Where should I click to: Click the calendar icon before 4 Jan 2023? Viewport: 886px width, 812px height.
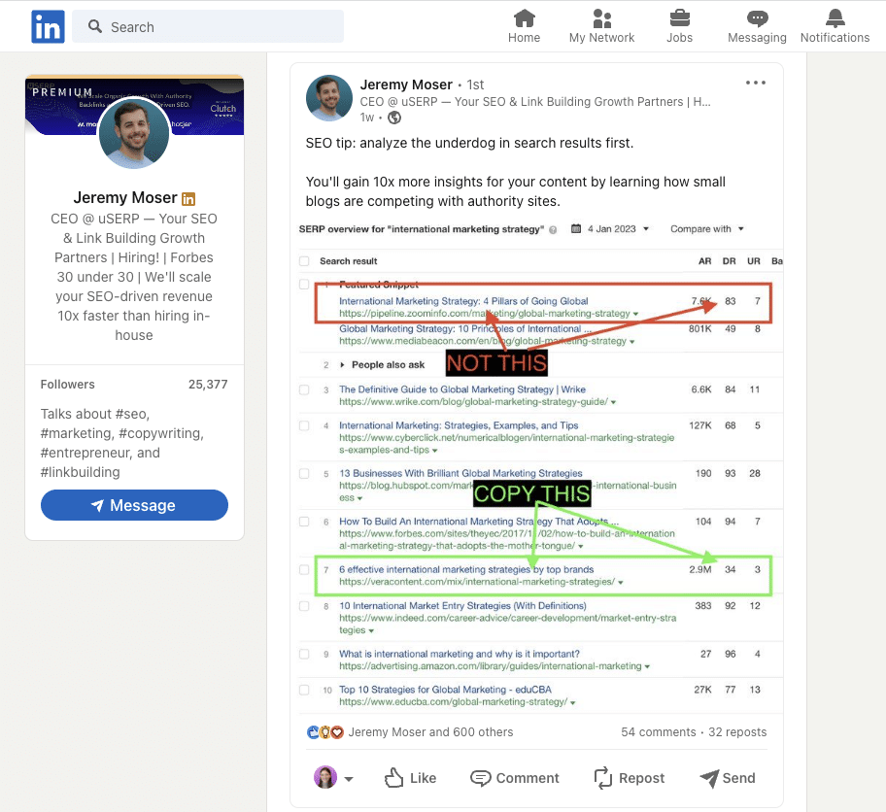[x=576, y=229]
